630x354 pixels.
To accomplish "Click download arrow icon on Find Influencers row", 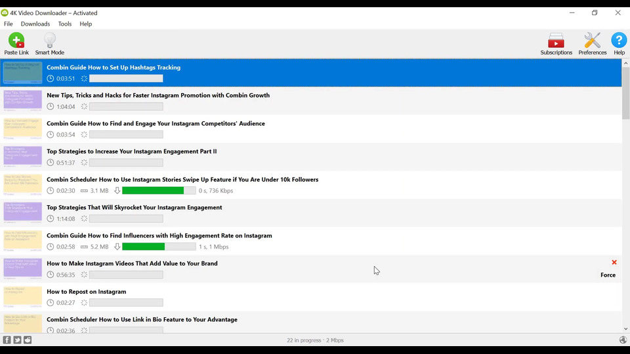I will pos(117,246).
